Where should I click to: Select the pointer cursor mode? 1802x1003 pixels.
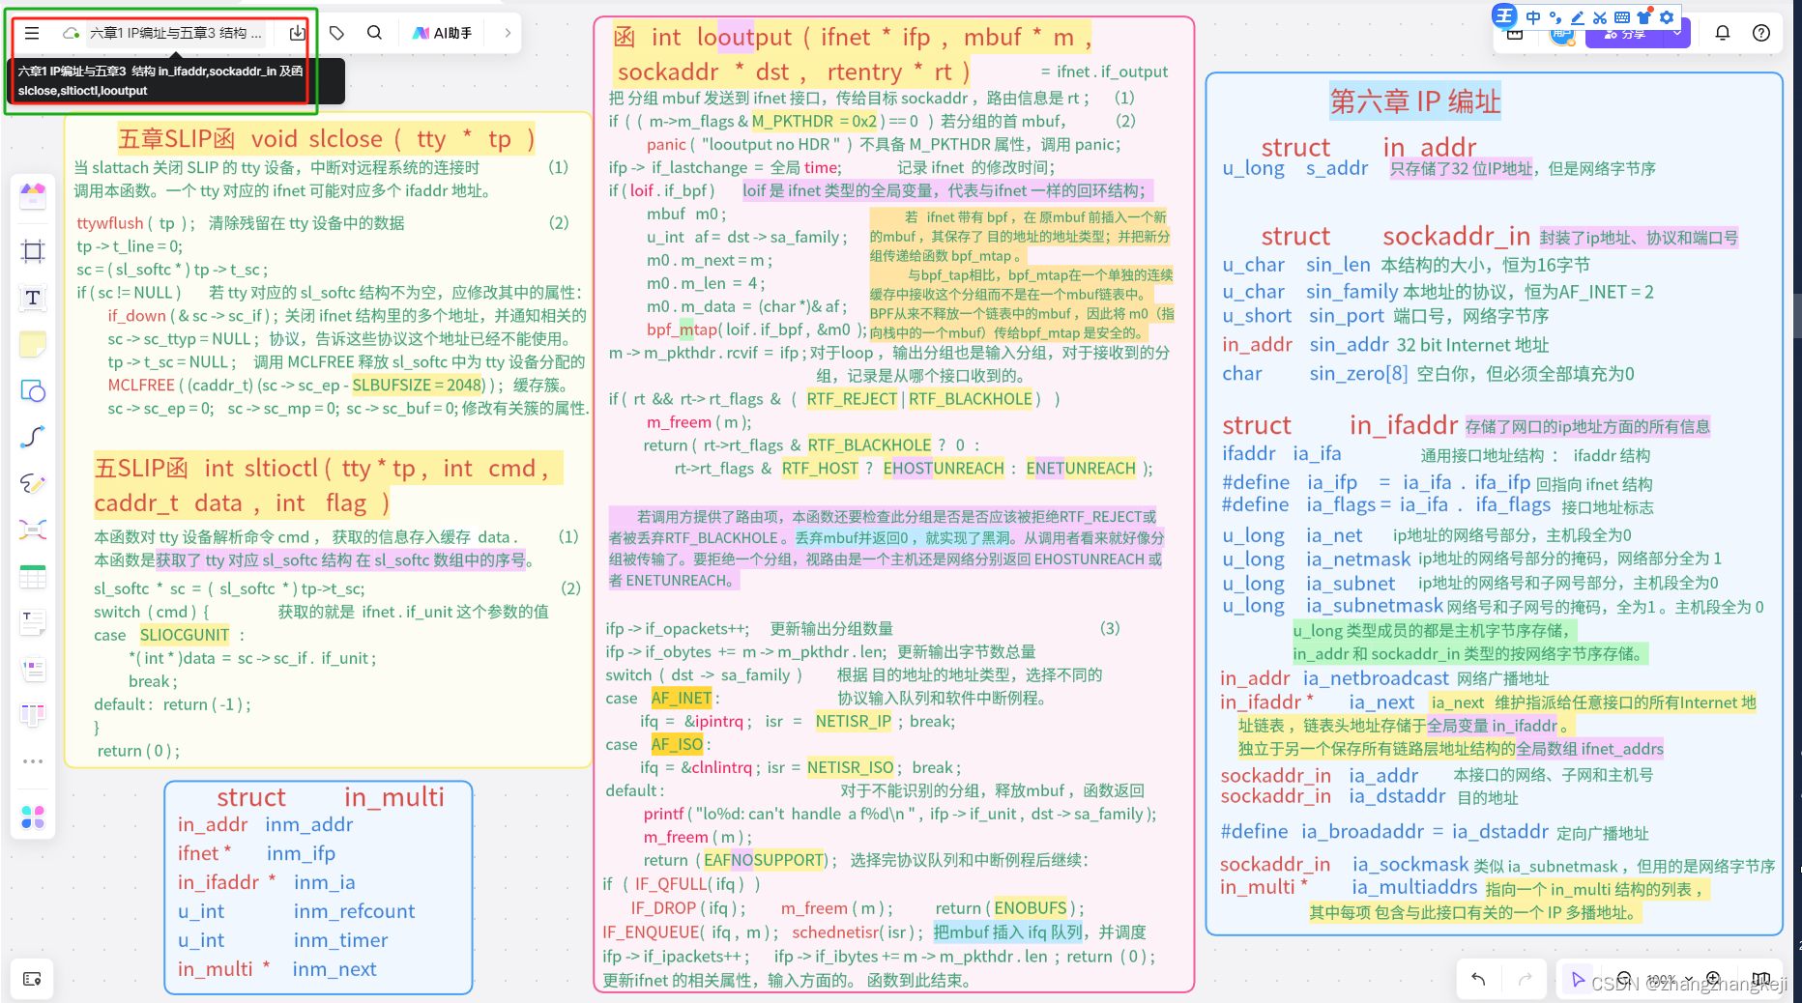[x=1578, y=979]
